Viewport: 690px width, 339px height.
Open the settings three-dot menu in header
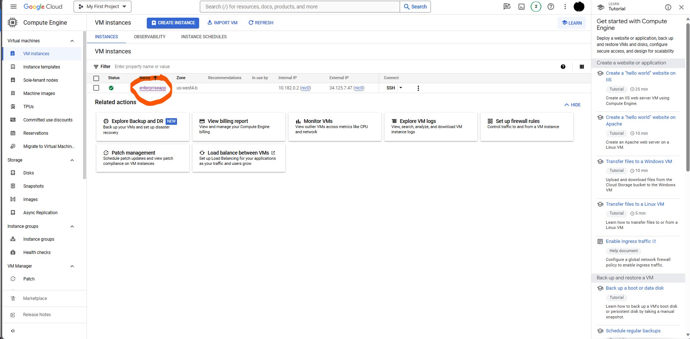pos(565,7)
